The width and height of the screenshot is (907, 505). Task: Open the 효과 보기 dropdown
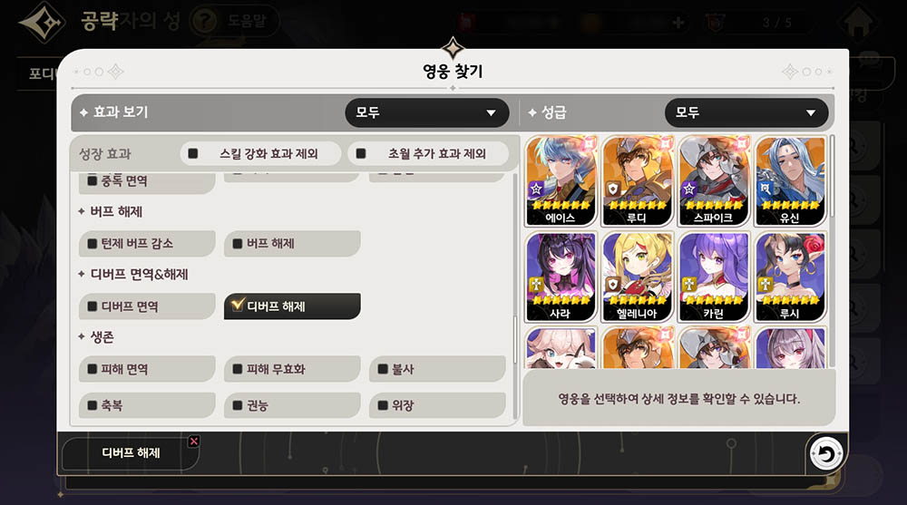[x=427, y=112]
